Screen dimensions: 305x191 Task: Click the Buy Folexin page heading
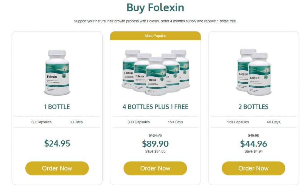click(x=155, y=8)
